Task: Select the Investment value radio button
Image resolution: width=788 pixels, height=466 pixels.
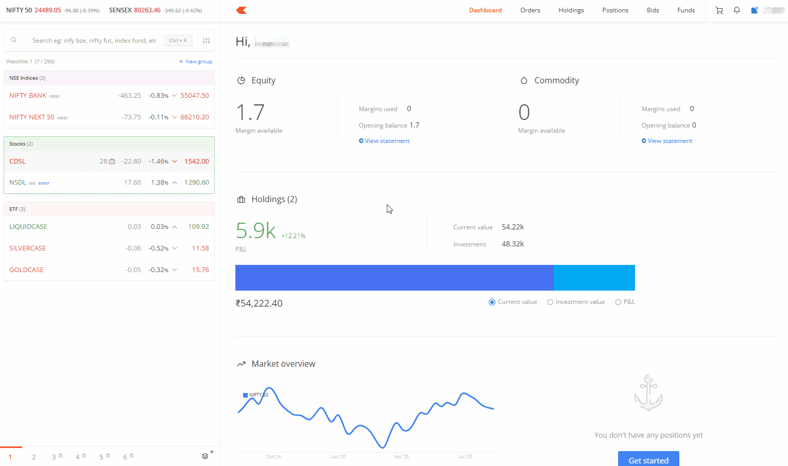Action: click(x=550, y=302)
